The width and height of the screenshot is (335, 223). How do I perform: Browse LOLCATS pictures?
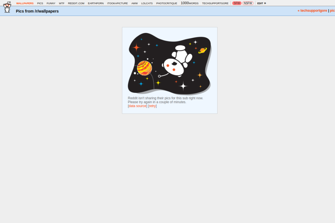click(x=147, y=3)
